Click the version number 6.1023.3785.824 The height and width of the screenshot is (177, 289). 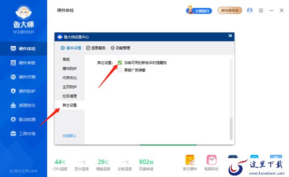pos(24,171)
